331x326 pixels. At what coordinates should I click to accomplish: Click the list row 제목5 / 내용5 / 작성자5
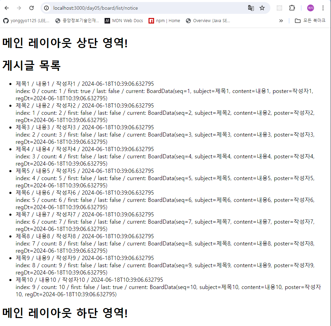[84, 171]
